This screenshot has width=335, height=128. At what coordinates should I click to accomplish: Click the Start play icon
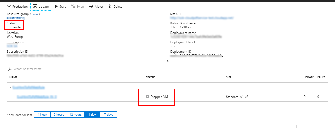click(x=56, y=6)
